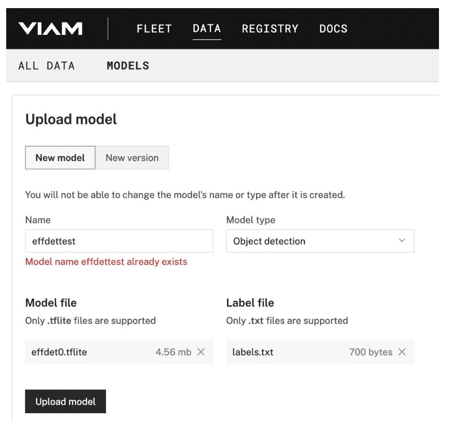Viewport: 449px width, 429px height.
Task: Click the effdet0.tflite file name
Action: click(59, 352)
